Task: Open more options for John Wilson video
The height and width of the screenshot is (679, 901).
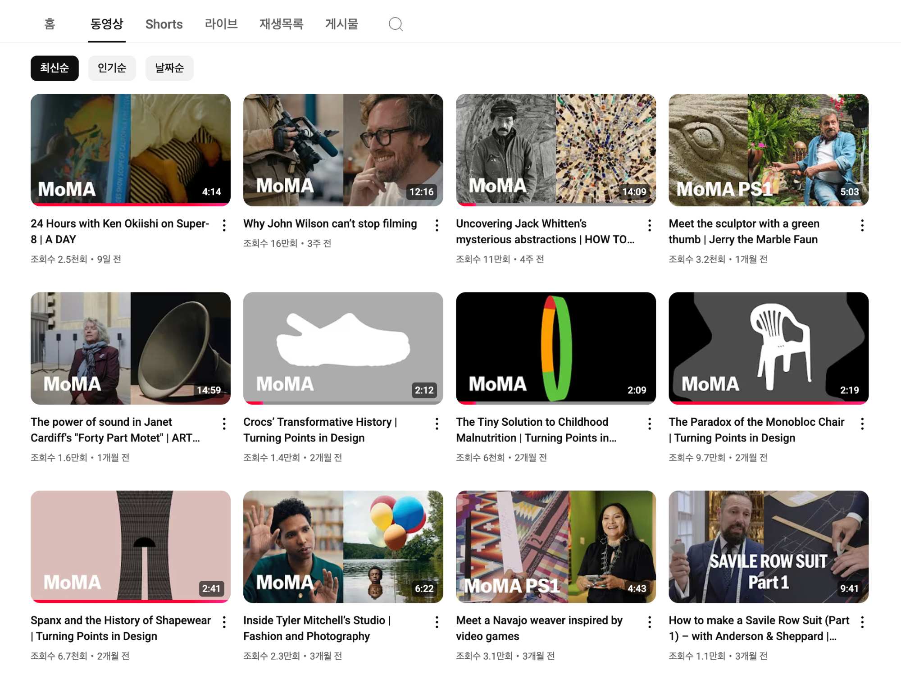Action: click(x=437, y=225)
